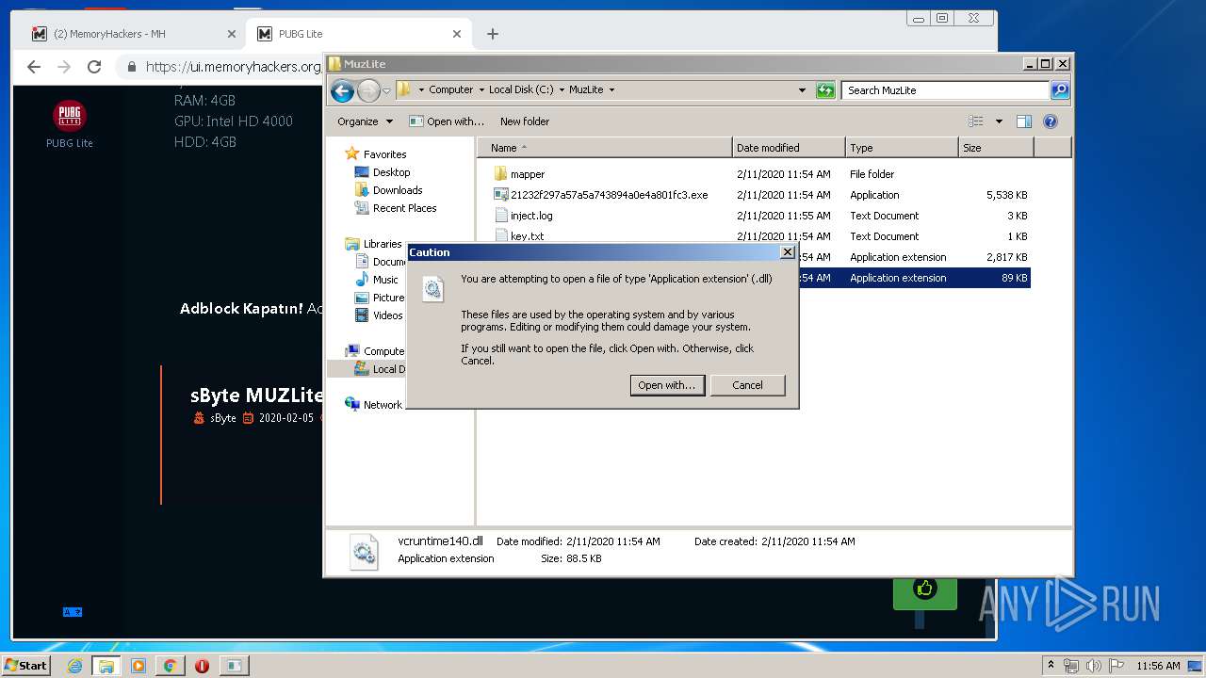Image resolution: width=1206 pixels, height=678 pixels.
Task: Close the Caution dialog with X
Action: (x=788, y=252)
